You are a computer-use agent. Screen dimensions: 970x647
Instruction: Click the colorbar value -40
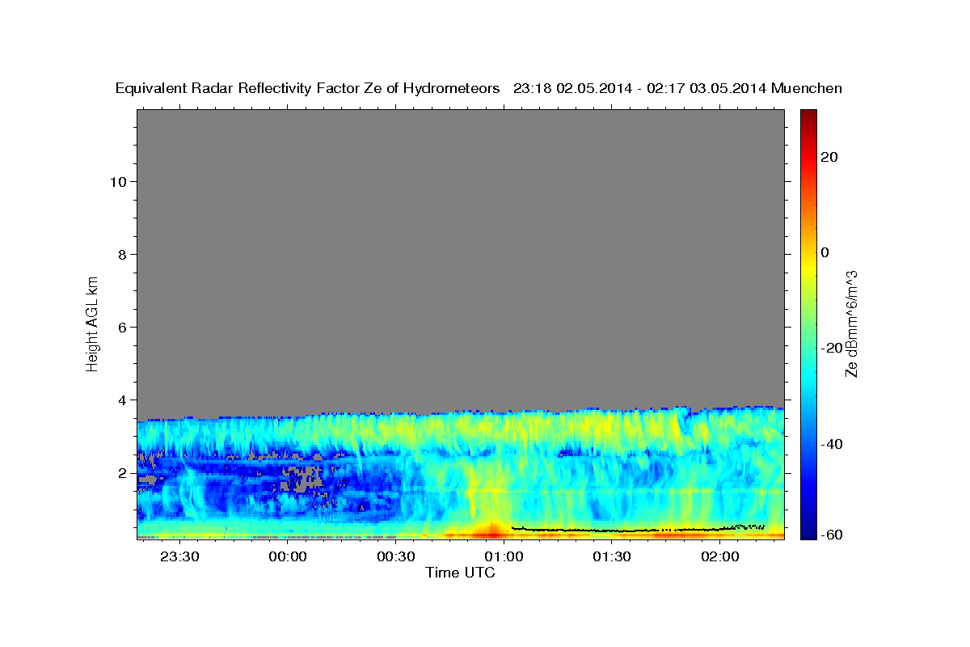[832, 444]
